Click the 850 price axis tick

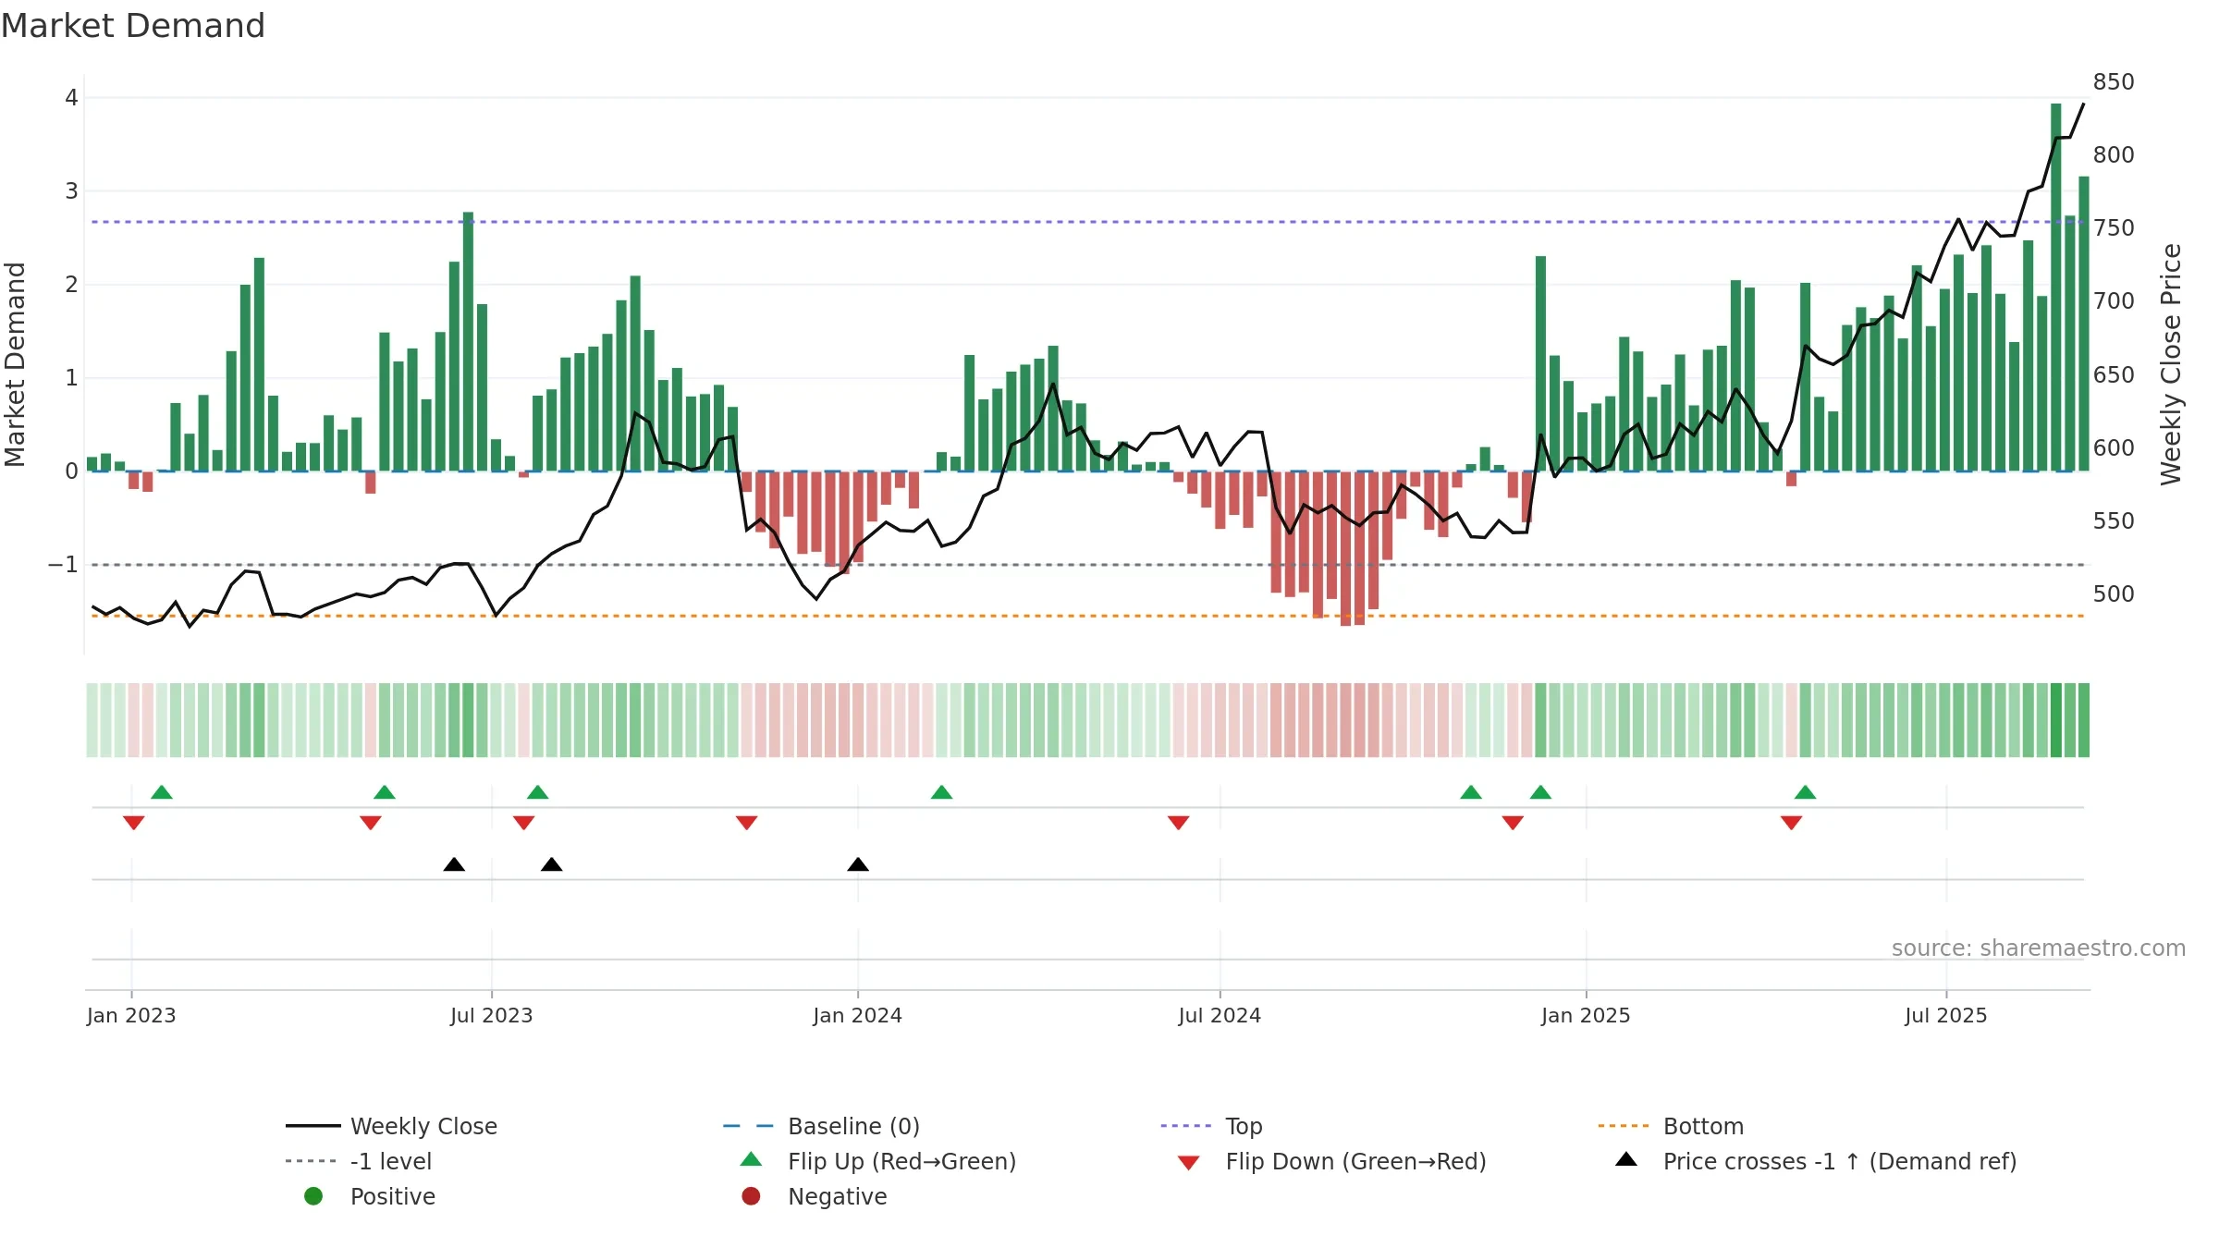point(2114,82)
